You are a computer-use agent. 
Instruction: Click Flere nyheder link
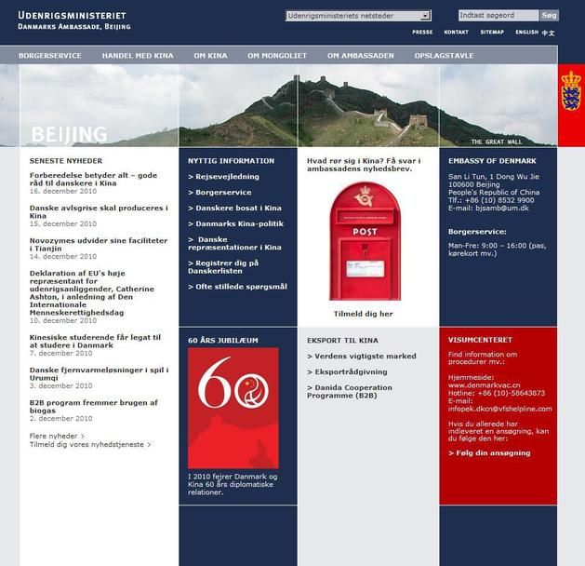57,436
